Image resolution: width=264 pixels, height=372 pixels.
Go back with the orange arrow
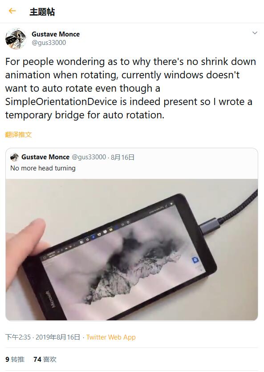[x=12, y=11]
